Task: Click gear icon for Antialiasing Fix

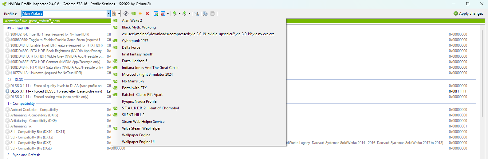Action: (7, 126)
